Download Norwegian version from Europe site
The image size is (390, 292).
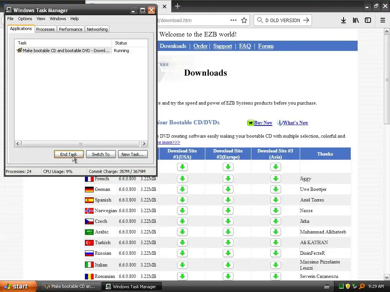pos(228,211)
